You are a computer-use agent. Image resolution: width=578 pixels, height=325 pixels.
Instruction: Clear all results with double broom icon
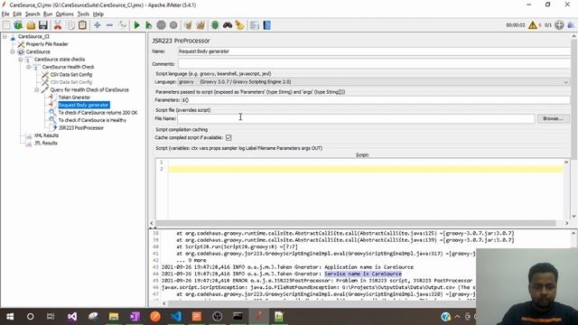[200, 25]
